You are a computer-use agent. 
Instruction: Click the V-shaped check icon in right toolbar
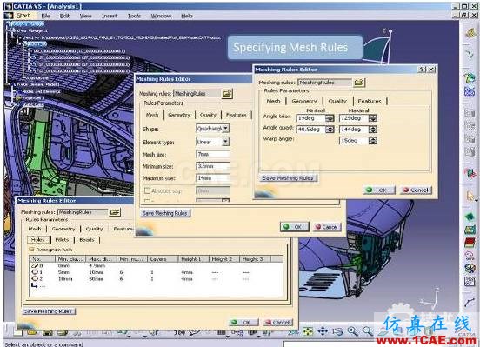tap(470, 55)
